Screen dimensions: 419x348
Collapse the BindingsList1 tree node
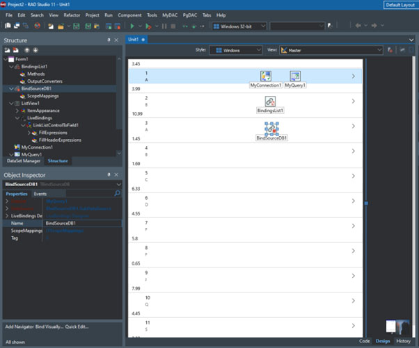(11, 67)
